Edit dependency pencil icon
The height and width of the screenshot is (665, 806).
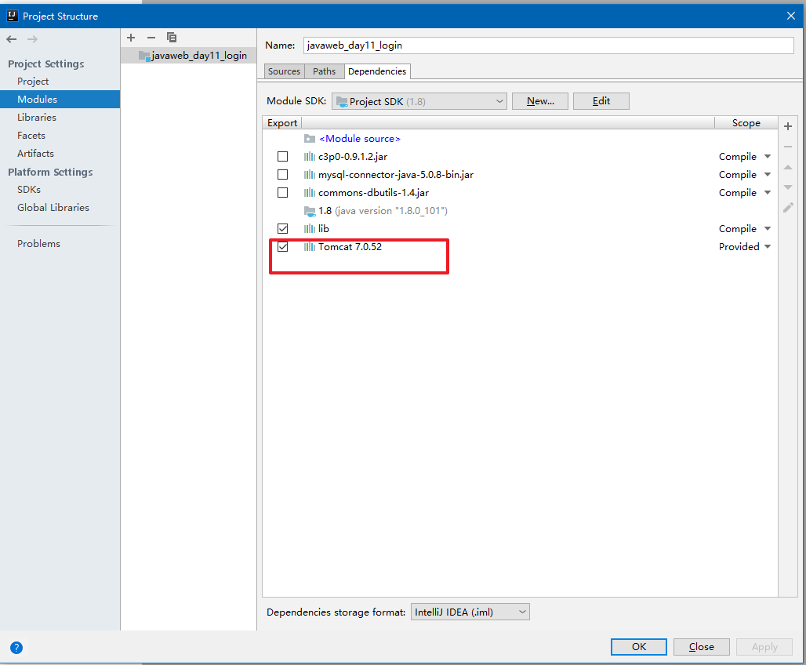(x=788, y=208)
